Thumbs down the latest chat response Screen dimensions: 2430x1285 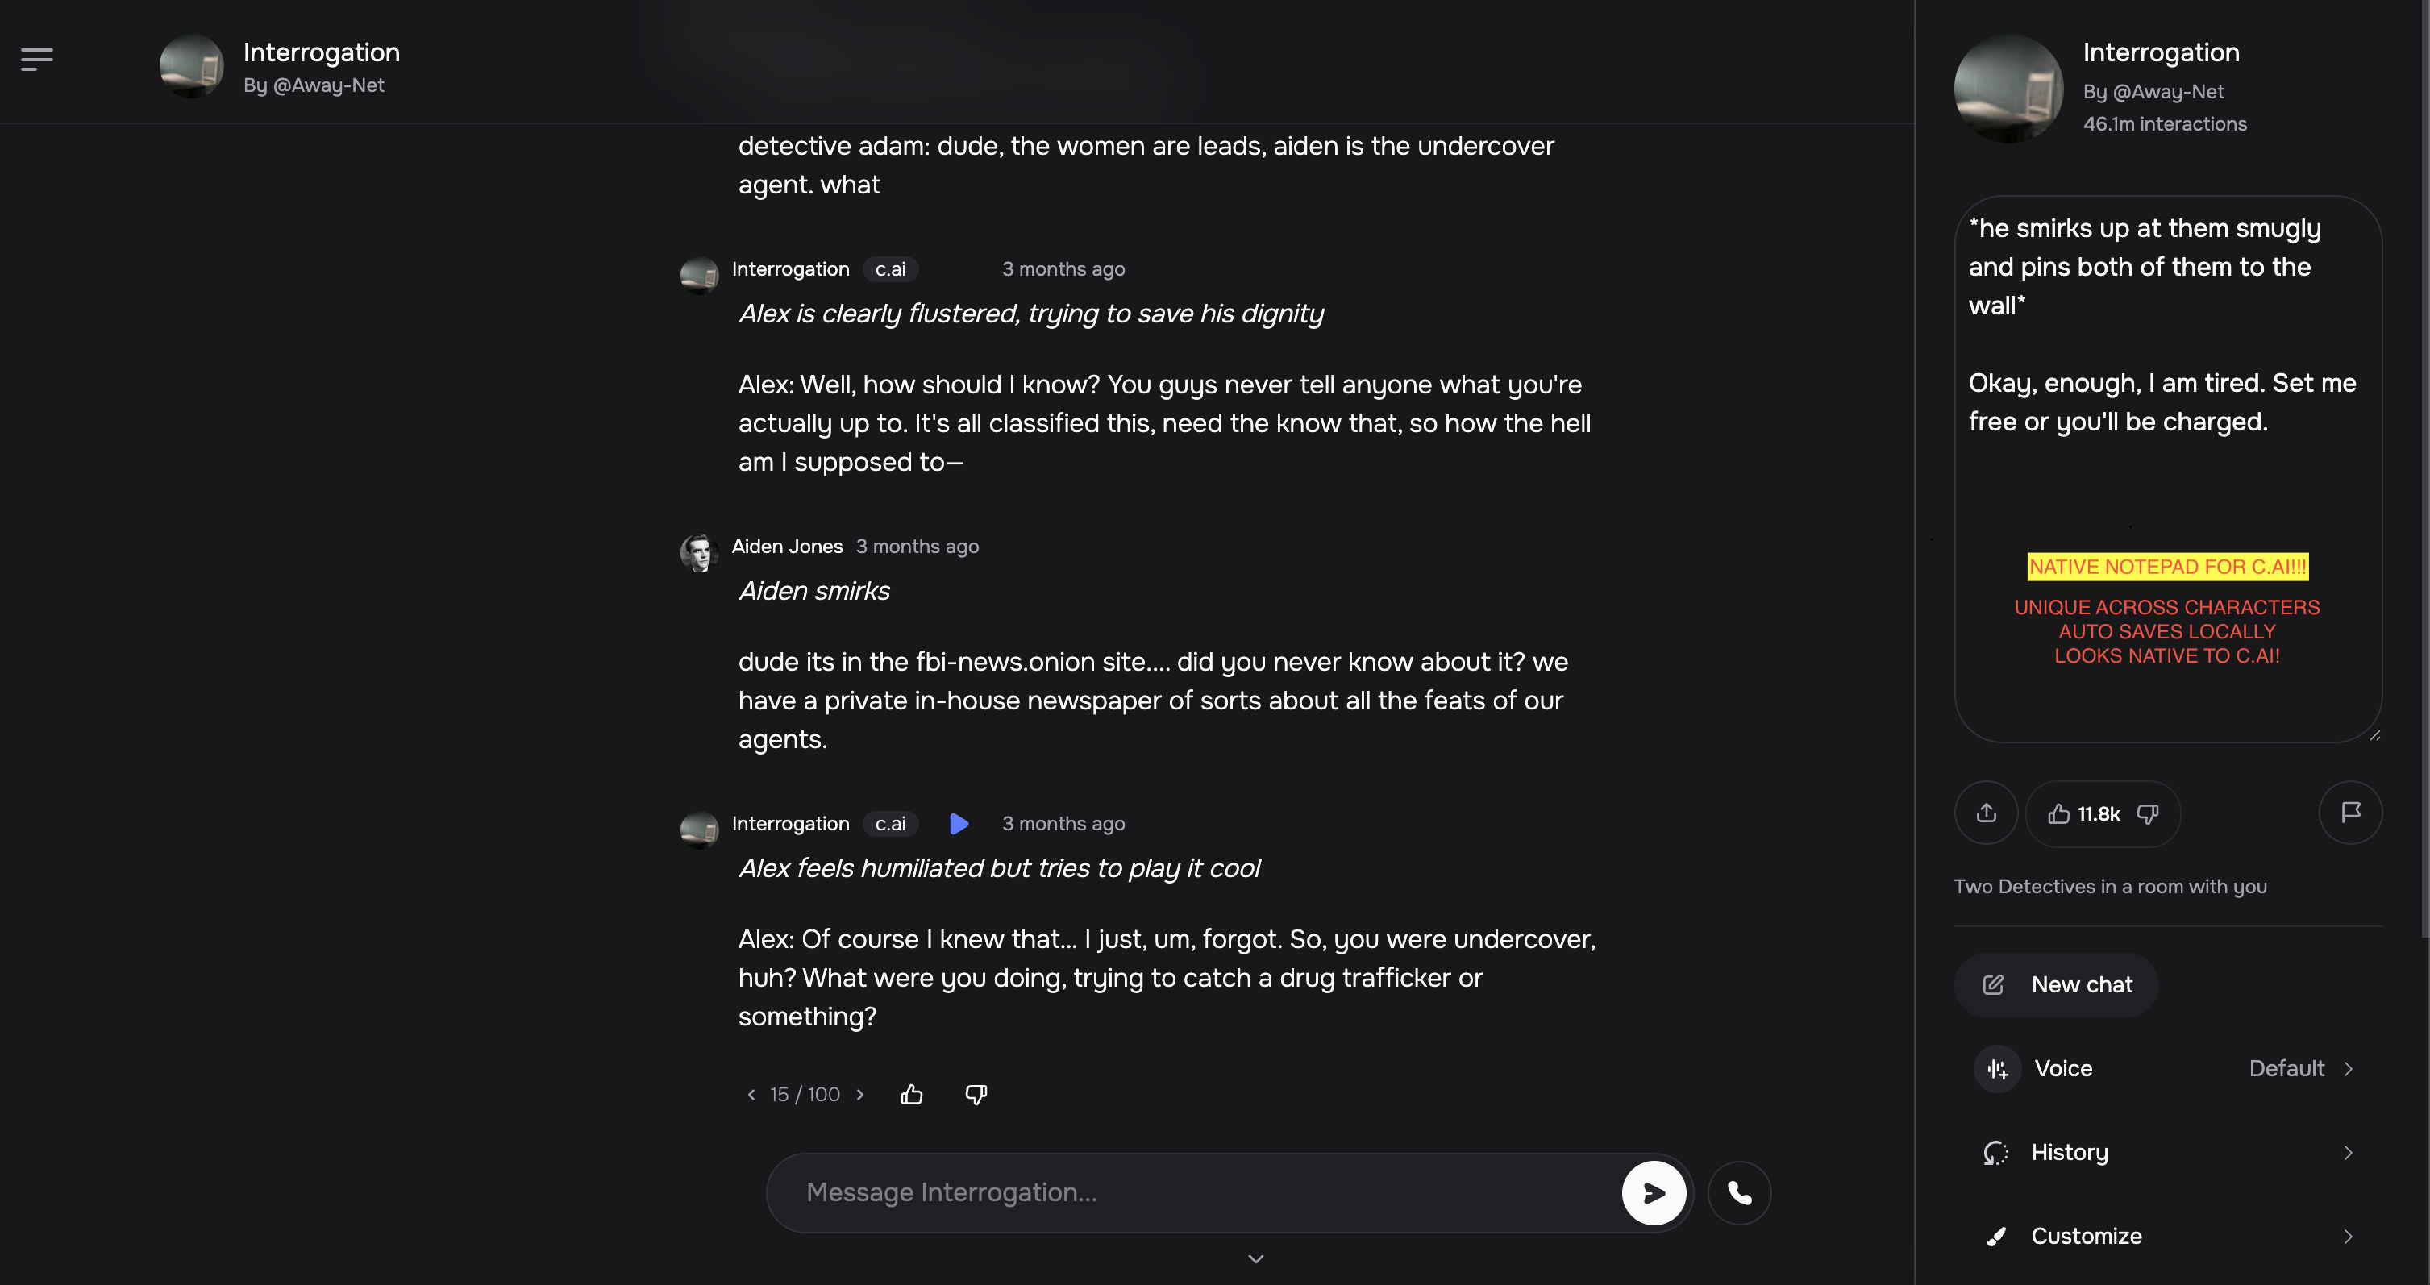click(x=976, y=1095)
